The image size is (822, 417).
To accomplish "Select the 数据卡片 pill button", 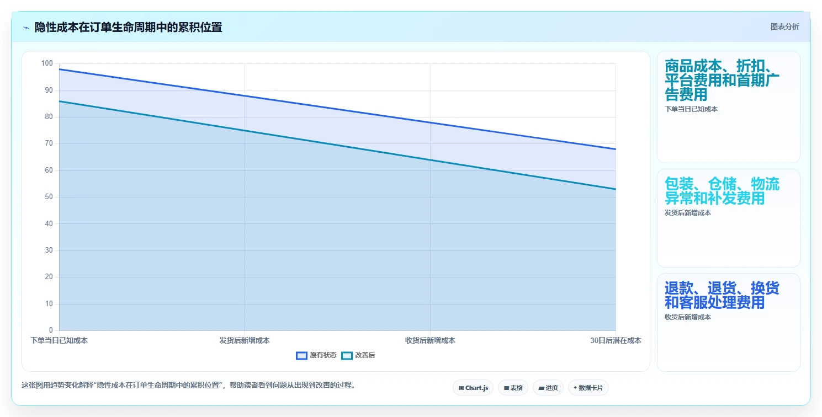I will pyautogui.click(x=588, y=388).
